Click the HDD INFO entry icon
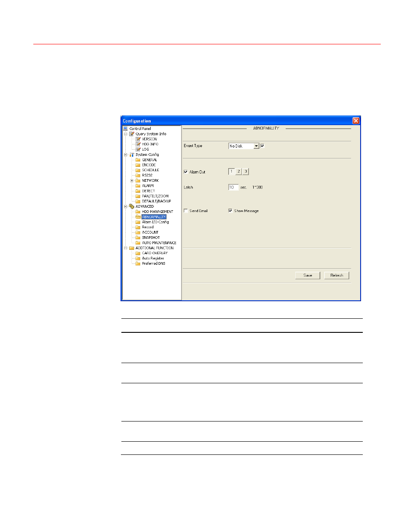This screenshot has width=418, height=508. [138, 144]
